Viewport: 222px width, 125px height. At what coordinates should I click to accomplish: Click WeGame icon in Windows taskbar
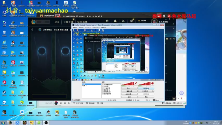point(25,122)
